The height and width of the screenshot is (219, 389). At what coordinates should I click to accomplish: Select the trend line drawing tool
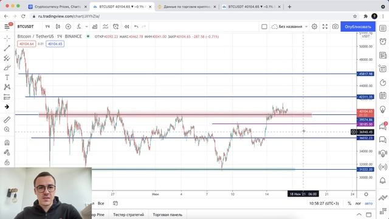point(7,48)
